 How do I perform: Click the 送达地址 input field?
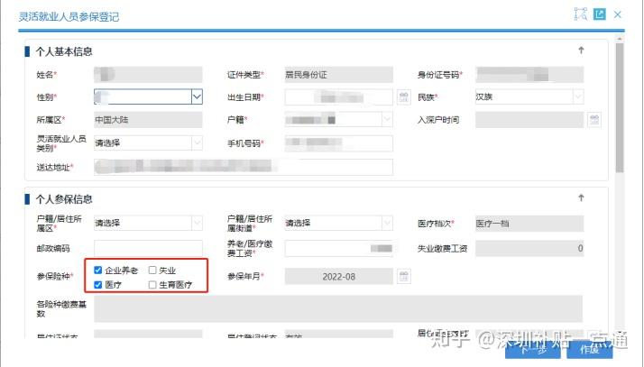click(x=244, y=167)
